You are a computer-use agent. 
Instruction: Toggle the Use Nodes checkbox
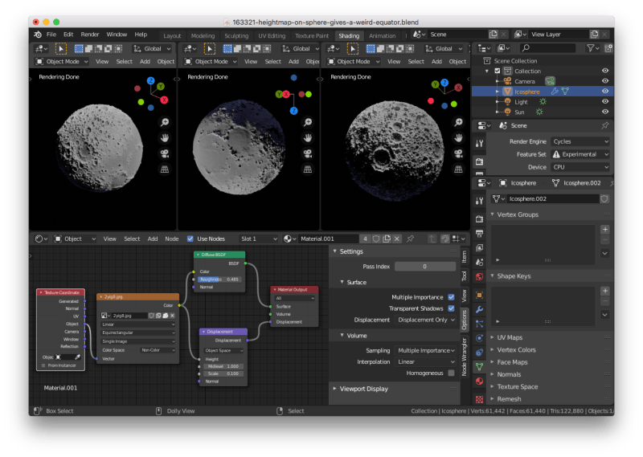190,239
